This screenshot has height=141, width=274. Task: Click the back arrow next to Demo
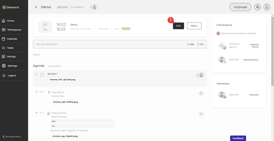coord(36,7)
